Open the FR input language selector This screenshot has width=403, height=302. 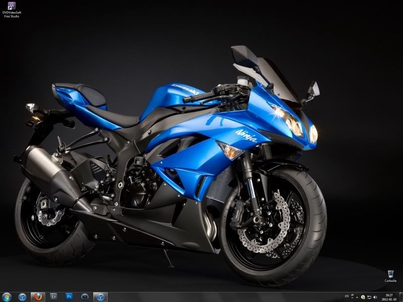[x=347, y=297]
